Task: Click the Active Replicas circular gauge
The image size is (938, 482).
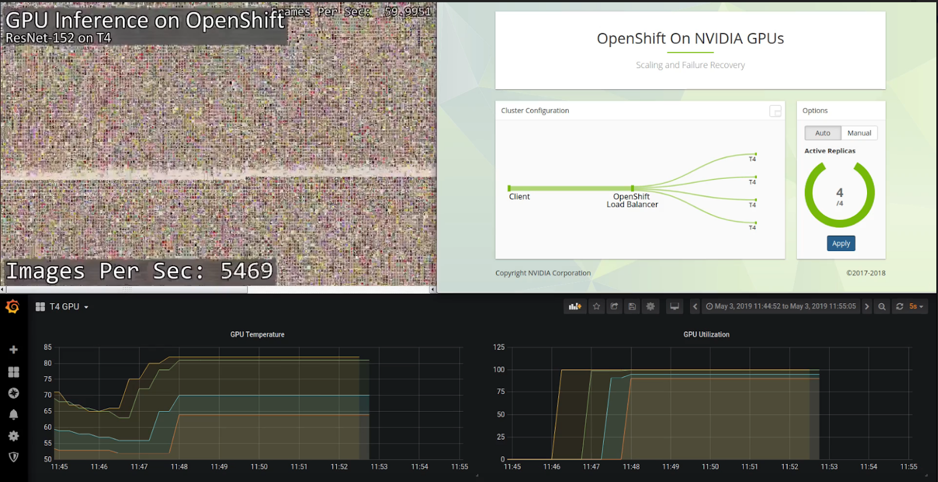Action: coord(840,195)
